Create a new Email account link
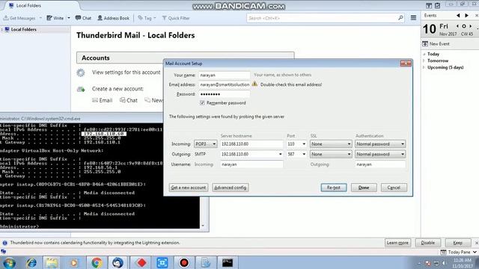Screen dimensions: 479x269 tap(103, 100)
